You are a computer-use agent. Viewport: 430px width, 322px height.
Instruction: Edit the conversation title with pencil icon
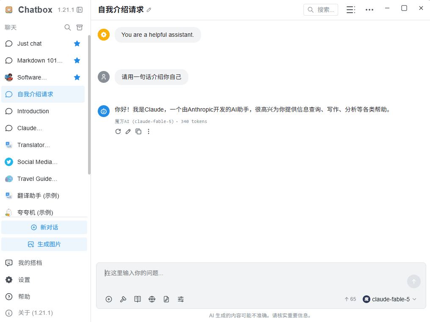[149, 10]
